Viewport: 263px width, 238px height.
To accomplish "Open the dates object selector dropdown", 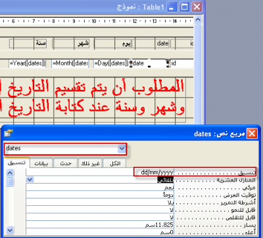I will coord(122,149).
